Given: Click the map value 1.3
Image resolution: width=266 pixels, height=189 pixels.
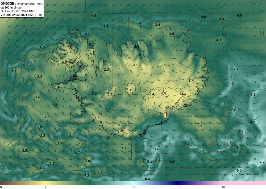Looking at the screenshot, I should click(x=164, y=94).
